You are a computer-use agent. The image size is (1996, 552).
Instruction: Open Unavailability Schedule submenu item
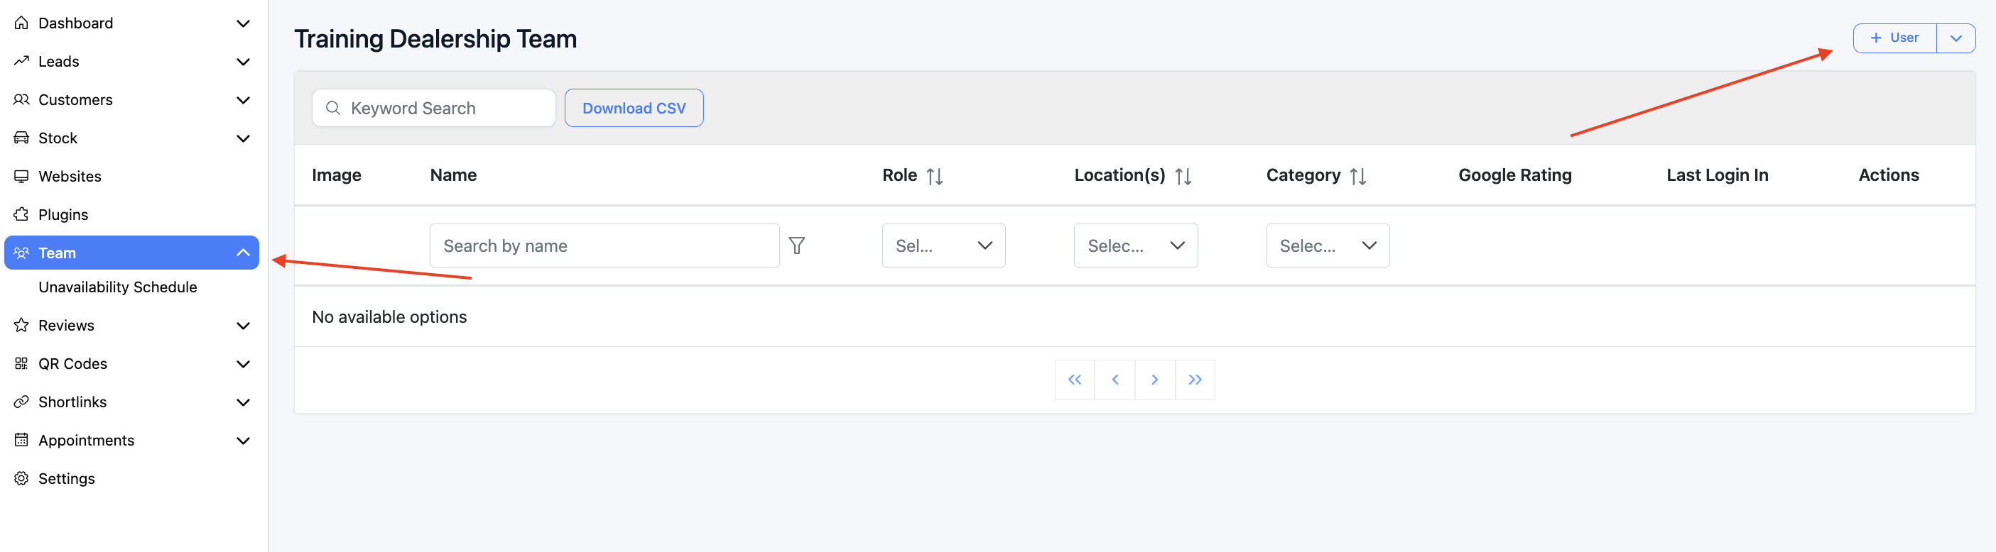[x=118, y=287]
